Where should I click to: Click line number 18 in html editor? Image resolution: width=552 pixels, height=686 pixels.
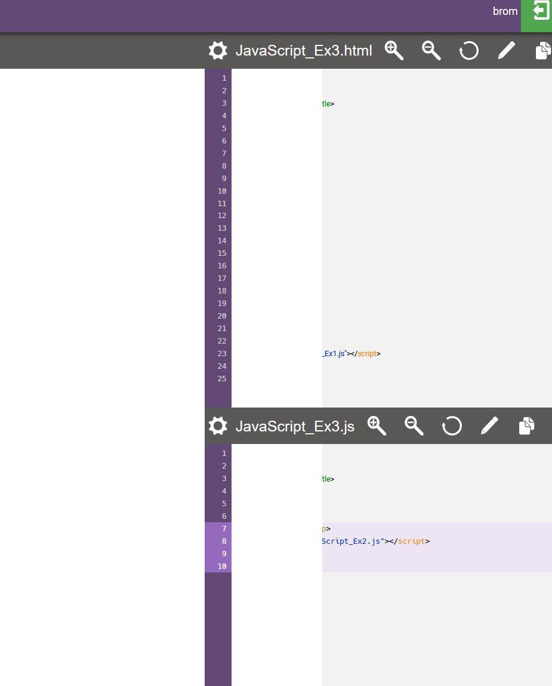click(x=222, y=291)
